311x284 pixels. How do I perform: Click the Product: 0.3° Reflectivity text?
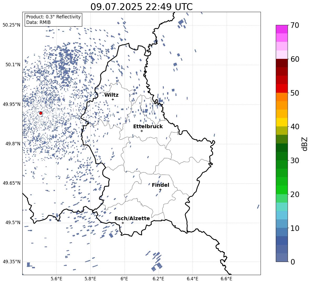53,17
